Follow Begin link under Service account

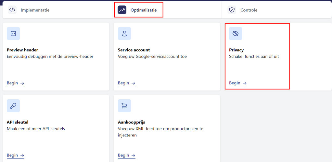point(126,83)
